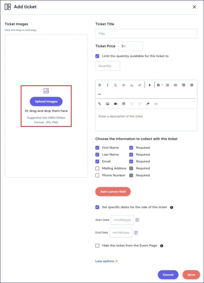
Task: Enable the Mailing Address field checkbox
Action: click(97, 168)
